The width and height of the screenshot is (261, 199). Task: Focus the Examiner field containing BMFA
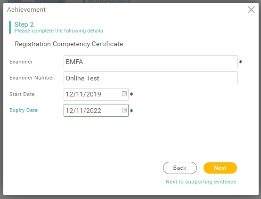[151, 62]
